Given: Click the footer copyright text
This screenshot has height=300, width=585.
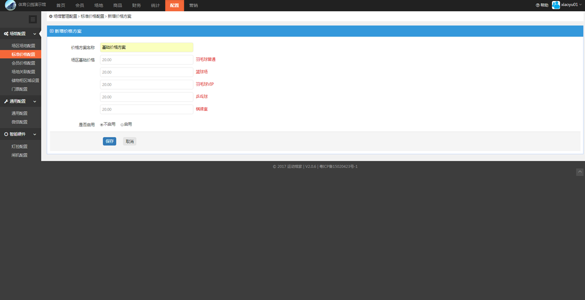Looking at the screenshot, I should [x=315, y=166].
